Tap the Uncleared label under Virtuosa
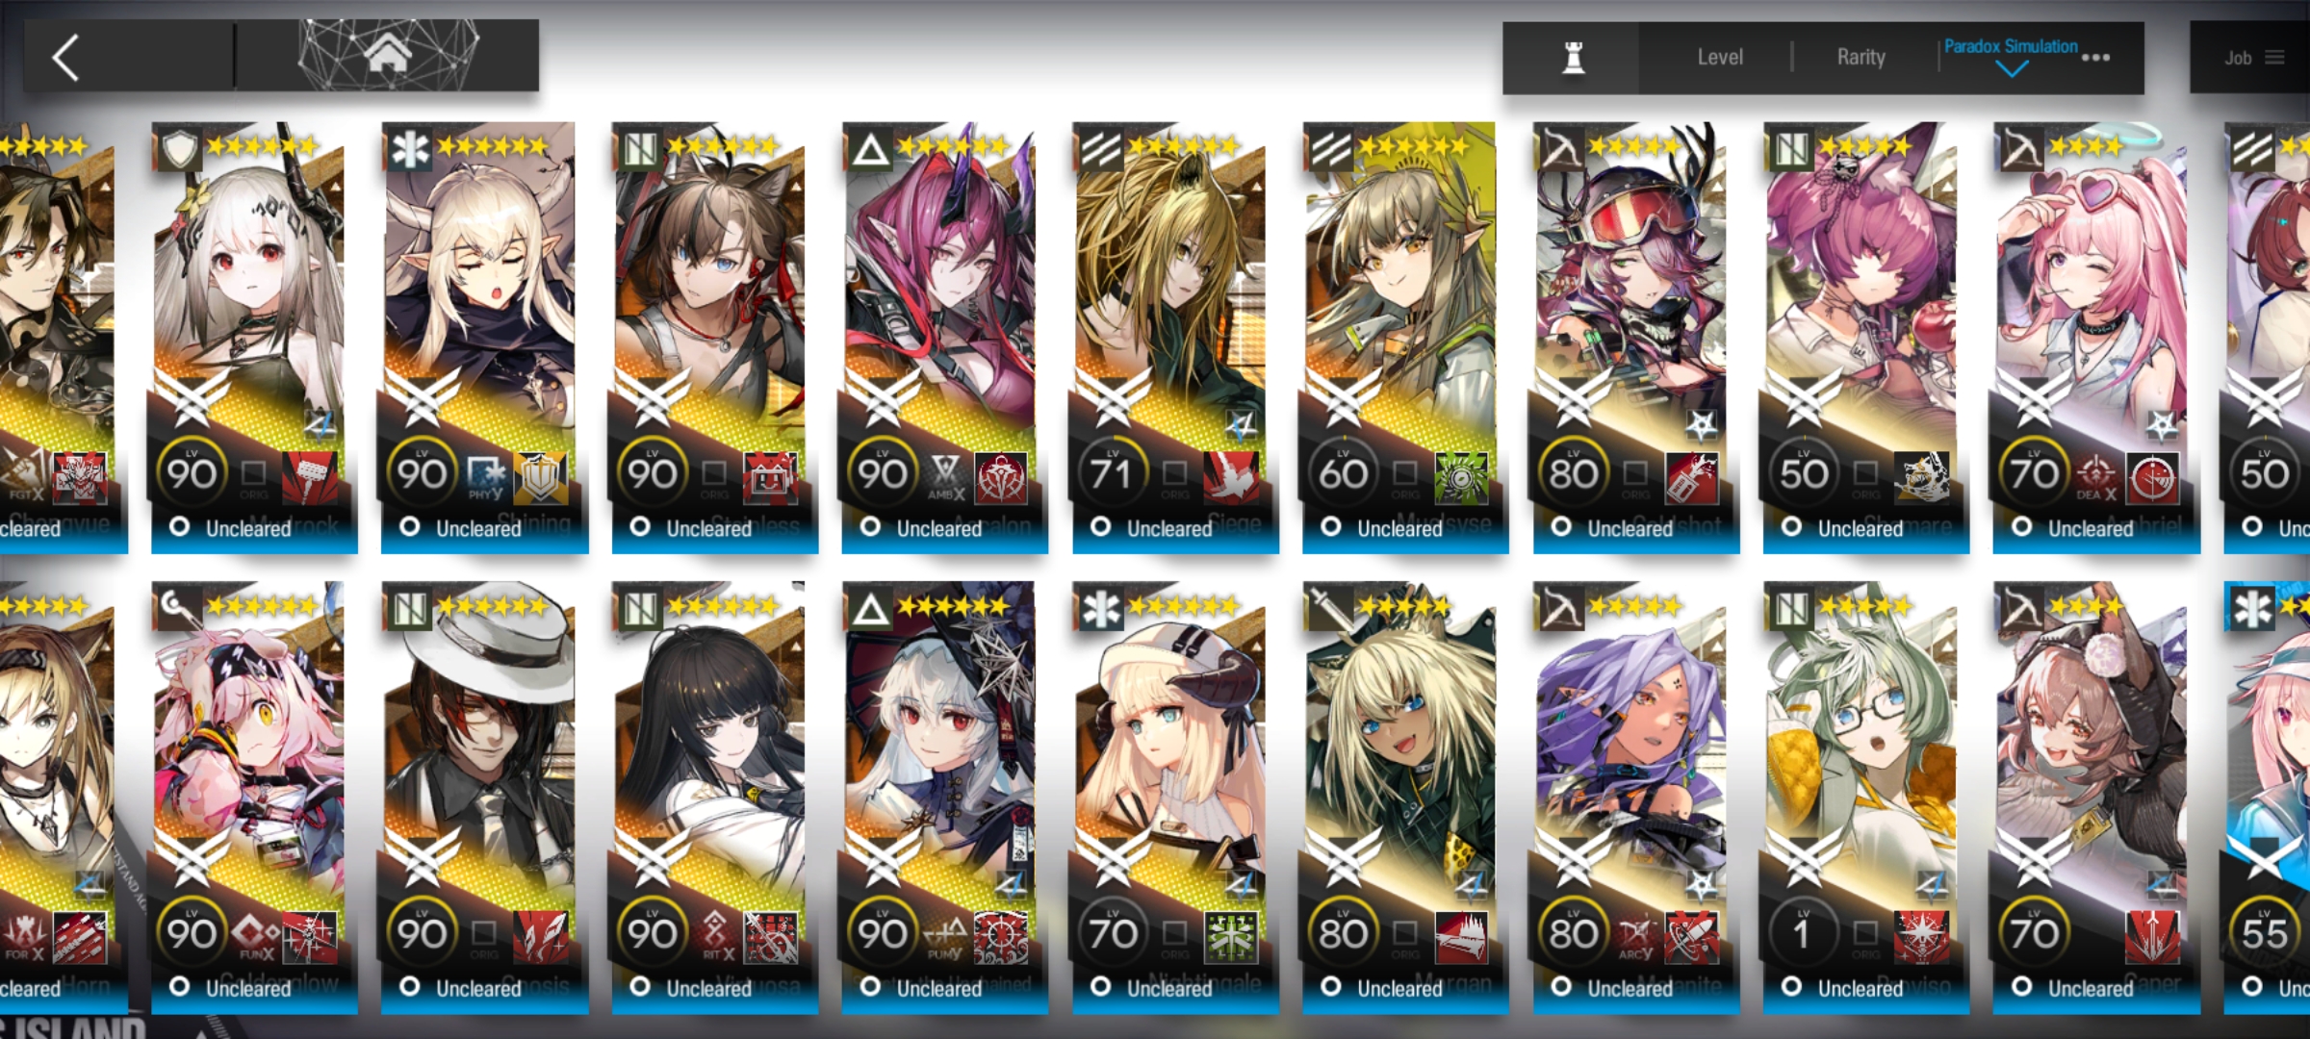 point(708,988)
